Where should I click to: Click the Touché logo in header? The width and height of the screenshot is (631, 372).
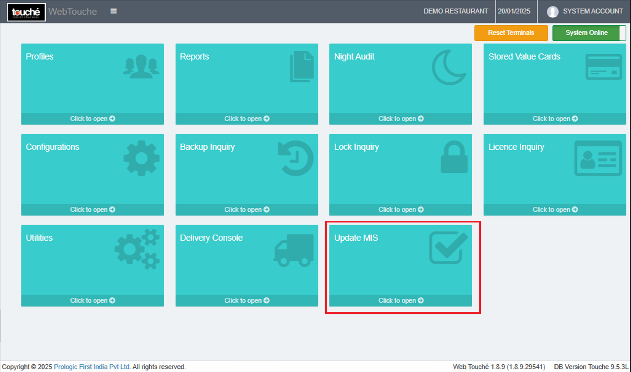click(26, 12)
